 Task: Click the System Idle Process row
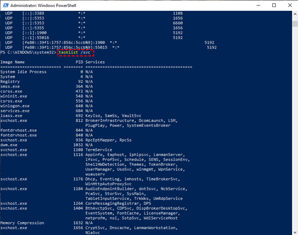tap(46, 72)
